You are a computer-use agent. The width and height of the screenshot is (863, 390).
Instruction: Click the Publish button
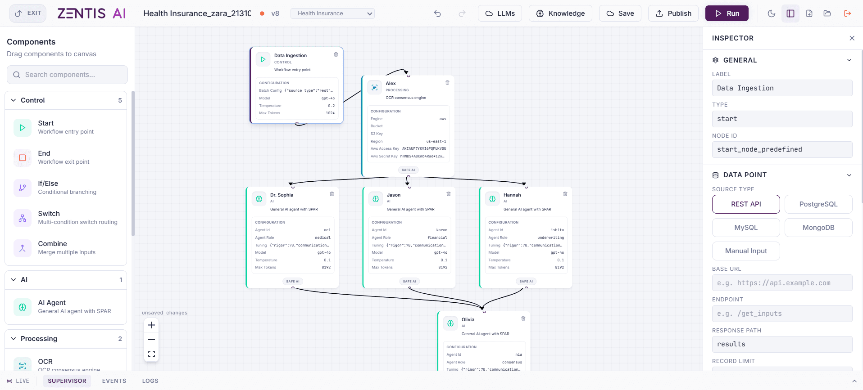pos(673,13)
